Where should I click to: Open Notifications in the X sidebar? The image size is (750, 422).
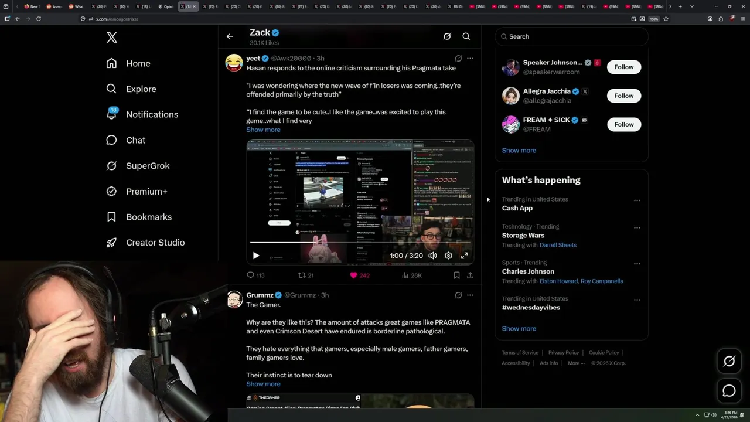click(x=142, y=114)
